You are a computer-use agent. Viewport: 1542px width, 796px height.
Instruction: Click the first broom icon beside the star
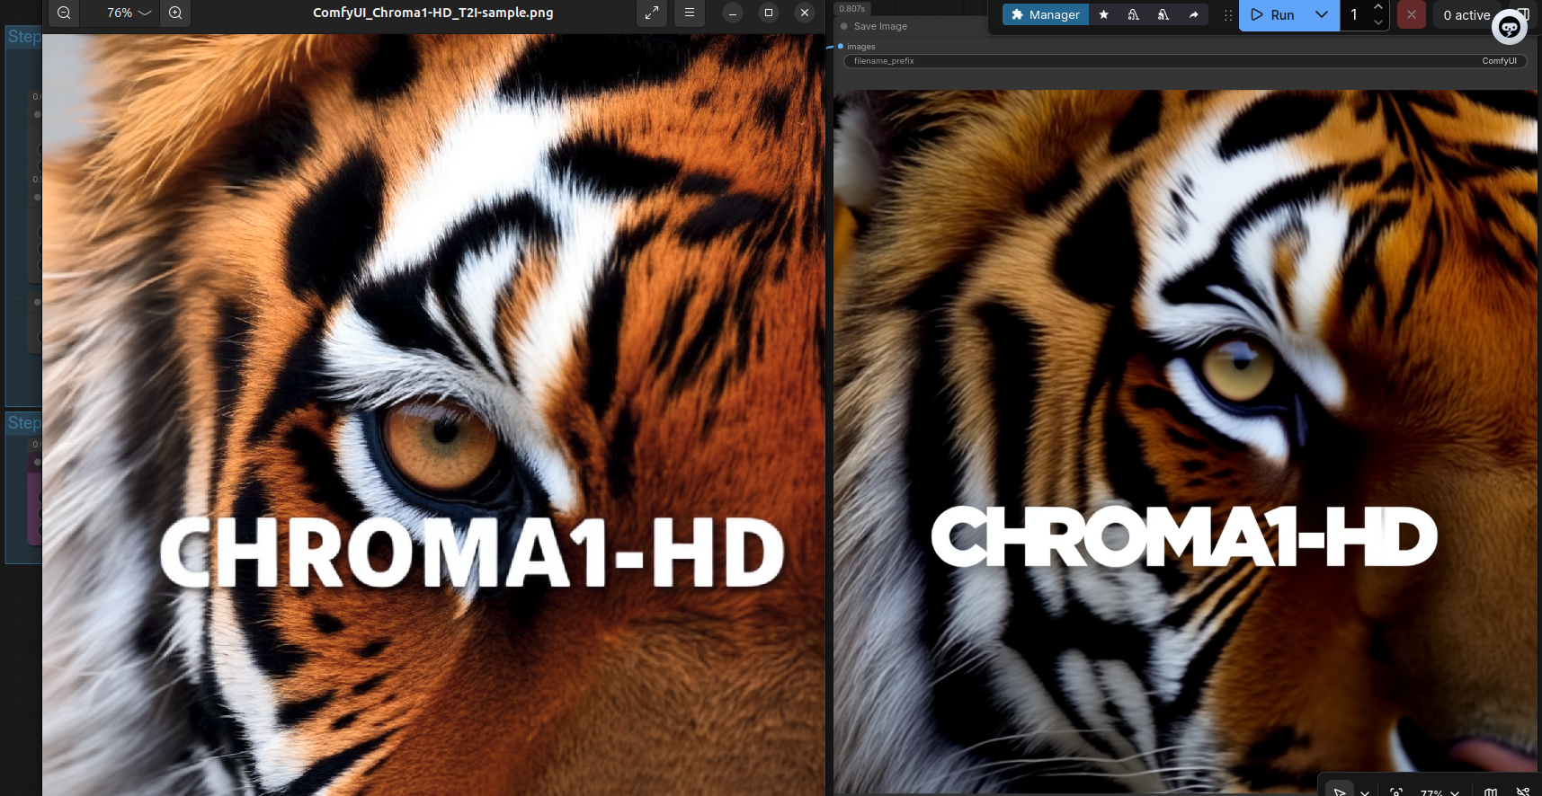pyautogui.click(x=1134, y=14)
